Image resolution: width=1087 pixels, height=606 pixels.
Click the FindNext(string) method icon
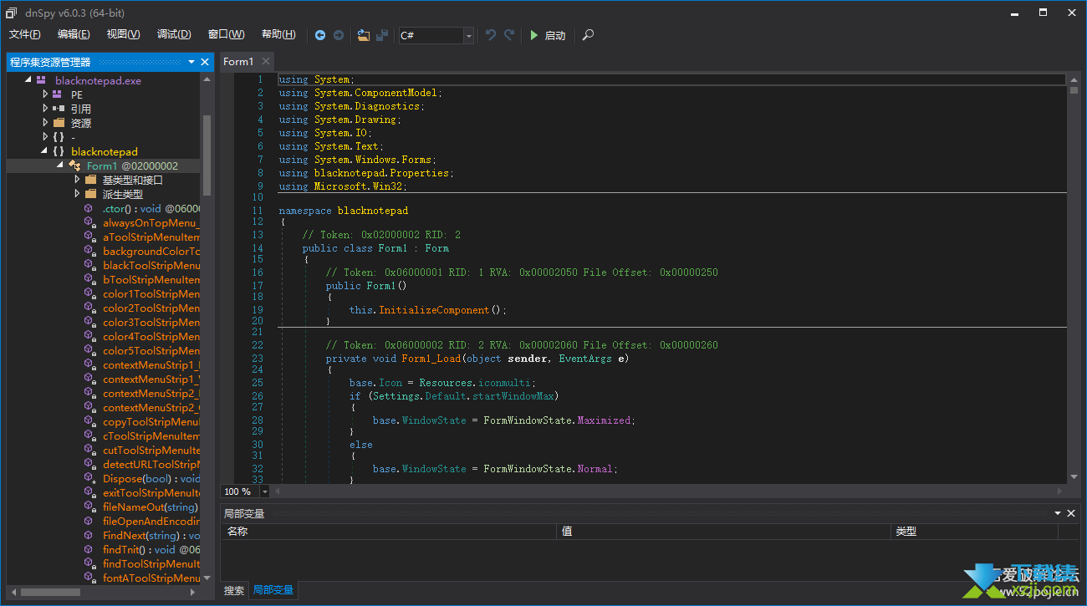tap(89, 535)
